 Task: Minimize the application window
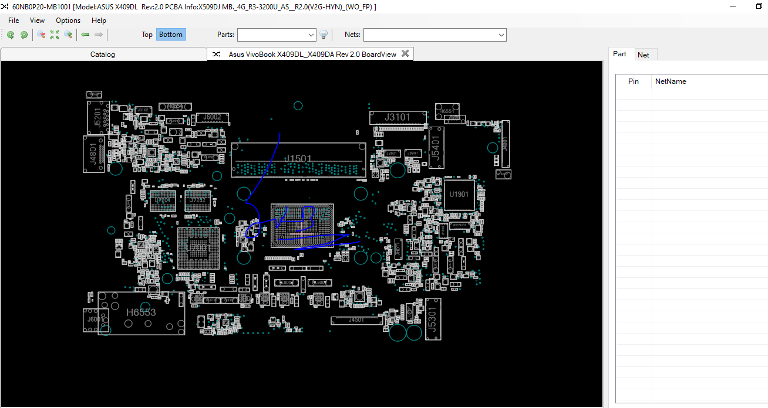click(732, 6)
